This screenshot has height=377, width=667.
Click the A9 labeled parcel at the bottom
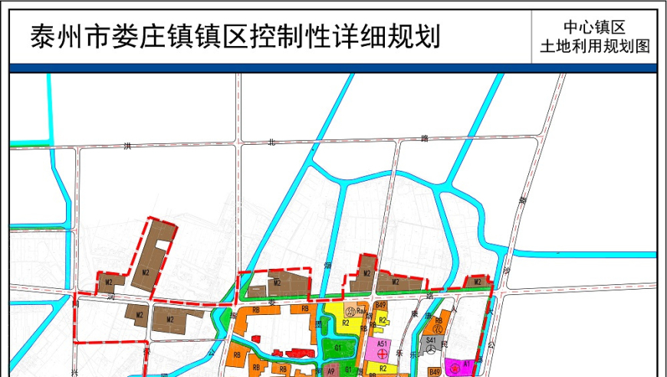pos(331,371)
